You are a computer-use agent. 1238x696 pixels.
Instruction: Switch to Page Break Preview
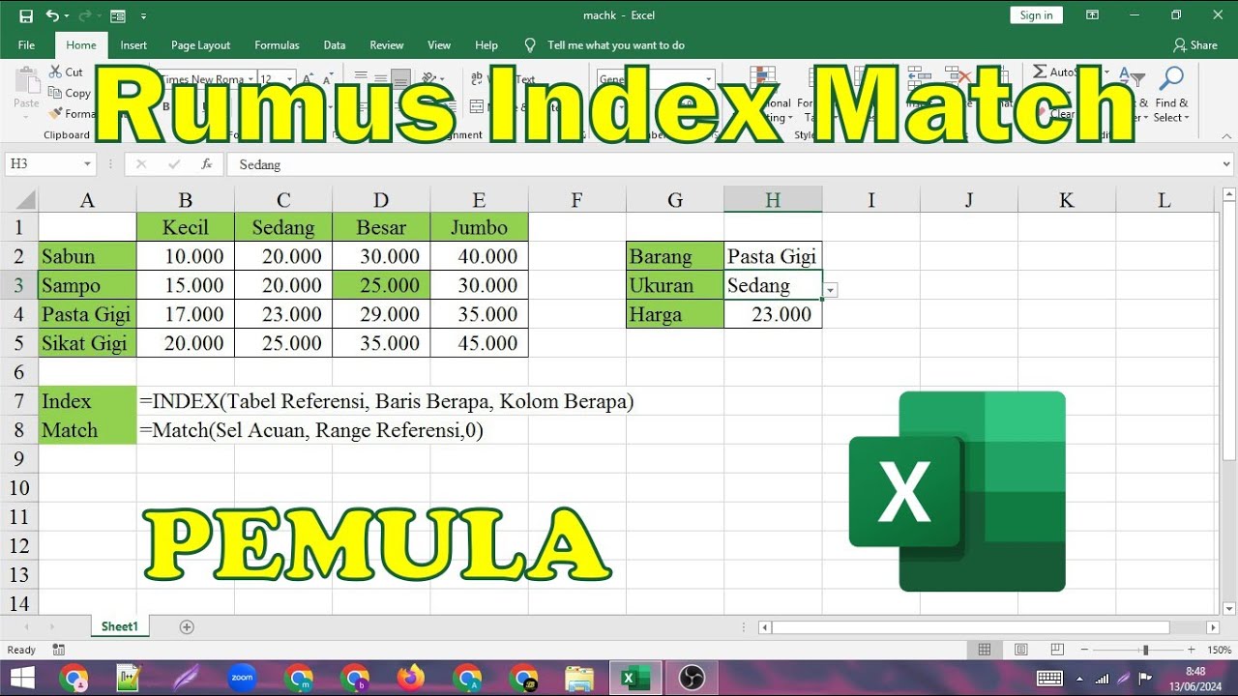pos(1057,650)
